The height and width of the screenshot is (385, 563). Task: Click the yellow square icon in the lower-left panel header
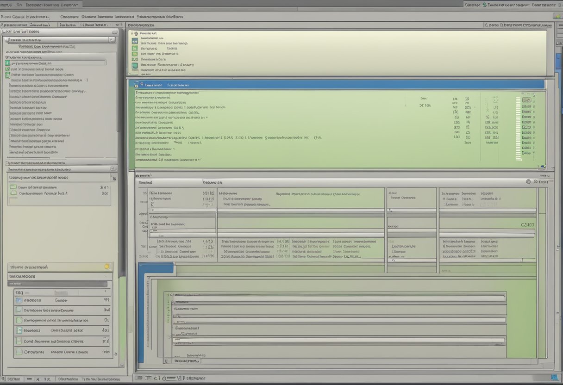pyautogui.click(x=107, y=267)
